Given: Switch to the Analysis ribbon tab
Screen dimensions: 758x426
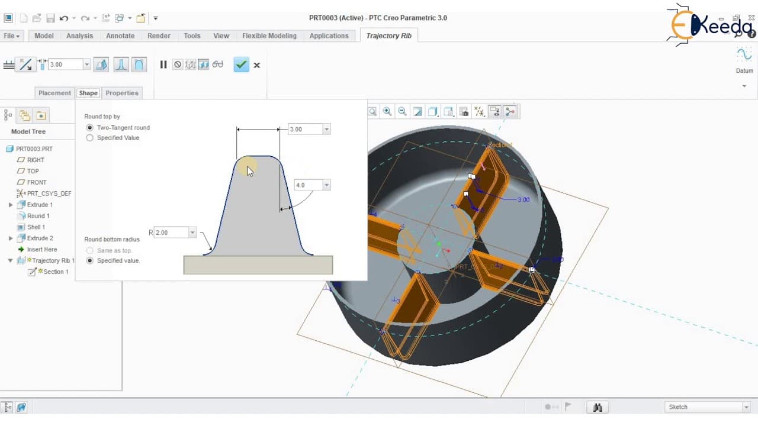Looking at the screenshot, I should (x=79, y=35).
